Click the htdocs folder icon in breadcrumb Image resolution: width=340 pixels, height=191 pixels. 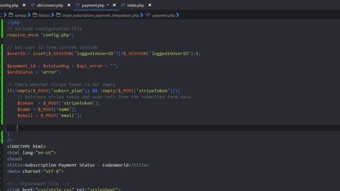[x=35, y=15]
